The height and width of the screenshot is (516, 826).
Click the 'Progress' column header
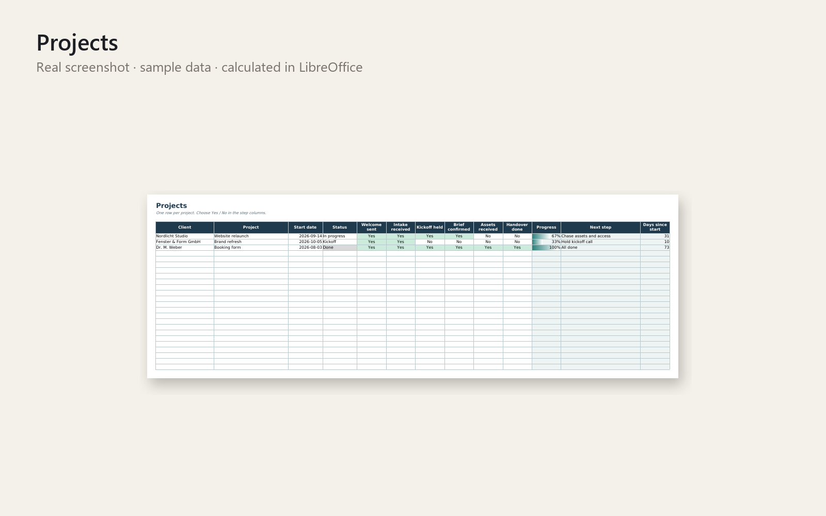[x=546, y=228]
